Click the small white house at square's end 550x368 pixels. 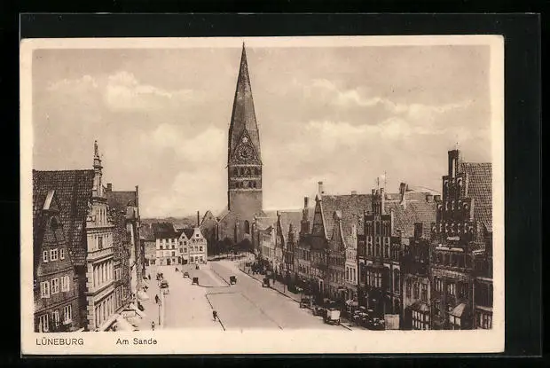(197, 246)
